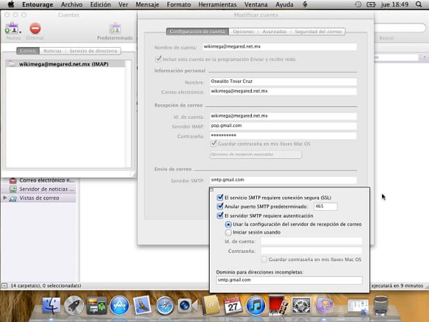This screenshot has height=322, width=429.
Task: Select 'Usar la configuración del servidor de recepción' radio
Action: coord(228,225)
